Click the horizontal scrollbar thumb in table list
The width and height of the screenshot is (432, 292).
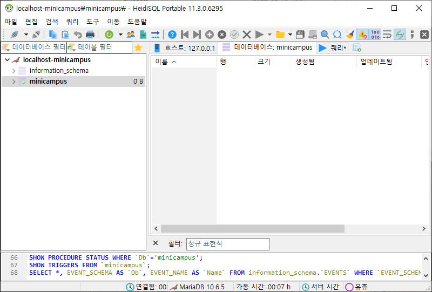pos(253,229)
